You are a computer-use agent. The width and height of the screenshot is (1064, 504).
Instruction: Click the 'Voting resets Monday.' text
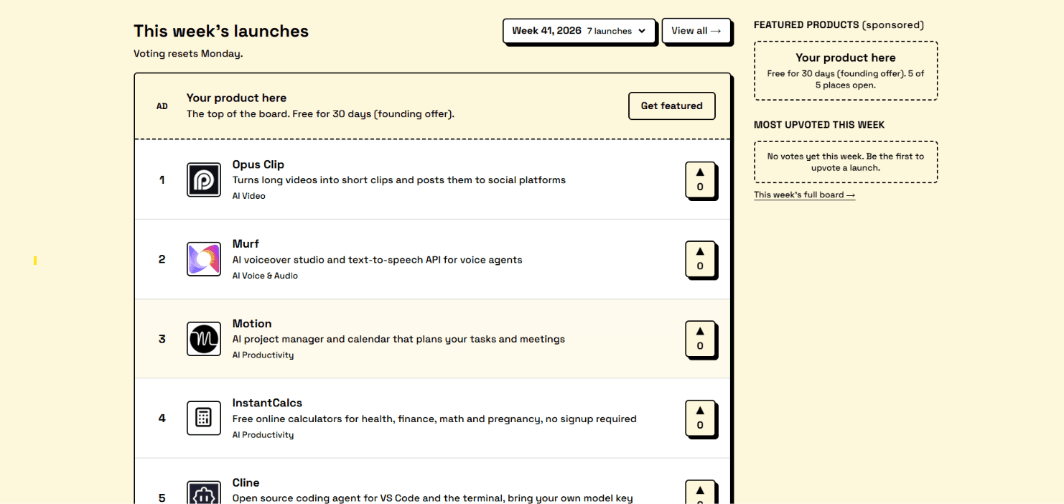point(188,54)
